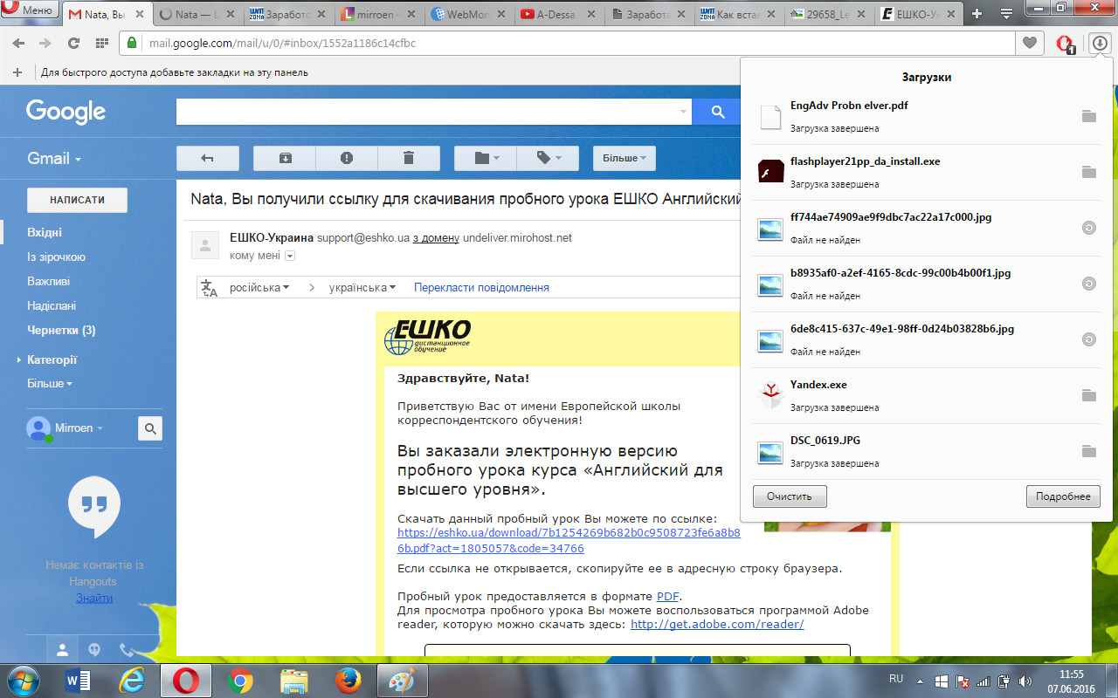Open the Labels tag dropdown

click(548, 158)
